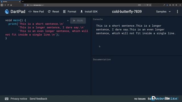
Task: Open the Privacy notice link
Action: [19, 99]
